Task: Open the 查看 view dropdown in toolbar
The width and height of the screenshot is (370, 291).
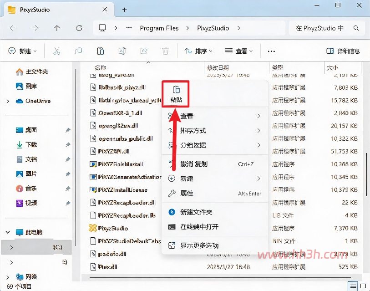Action: [x=238, y=51]
